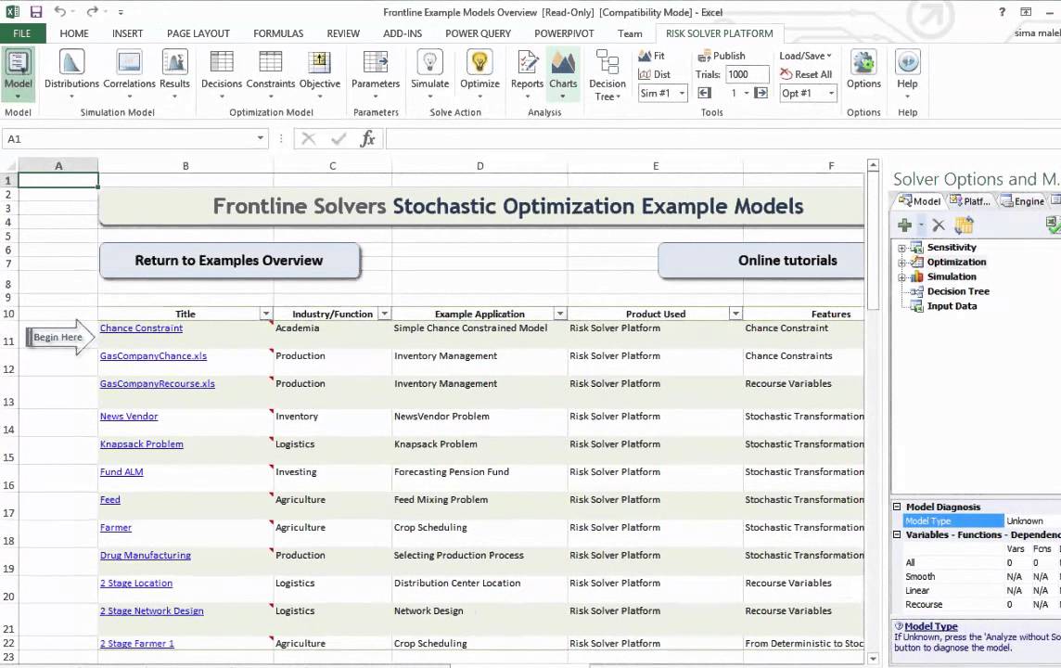
Task: Click the Insert Function fx button
Action: pos(367,139)
